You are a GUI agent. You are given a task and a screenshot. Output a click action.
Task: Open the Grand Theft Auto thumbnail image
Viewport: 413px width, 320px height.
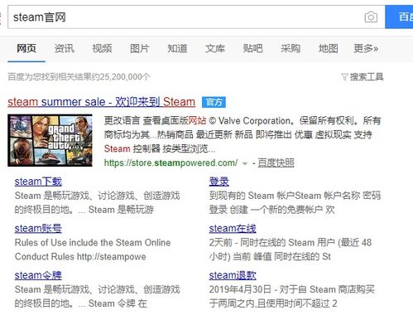[x=50, y=140]
